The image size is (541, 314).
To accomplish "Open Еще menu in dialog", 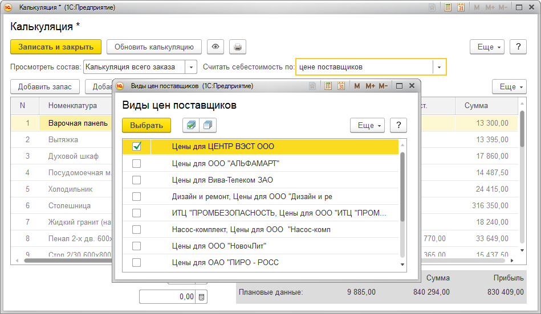I will point(368,125).
